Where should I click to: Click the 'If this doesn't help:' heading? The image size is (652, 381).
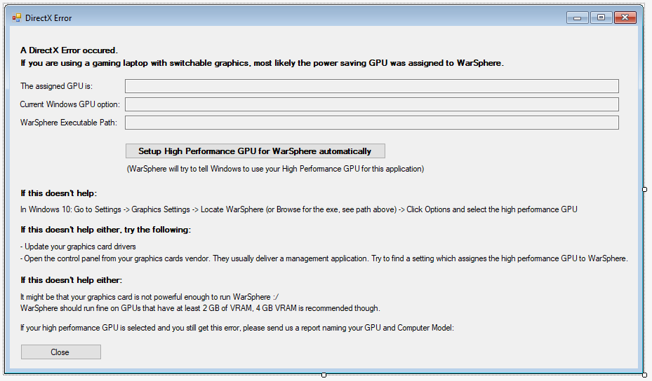tap(59, 193)
